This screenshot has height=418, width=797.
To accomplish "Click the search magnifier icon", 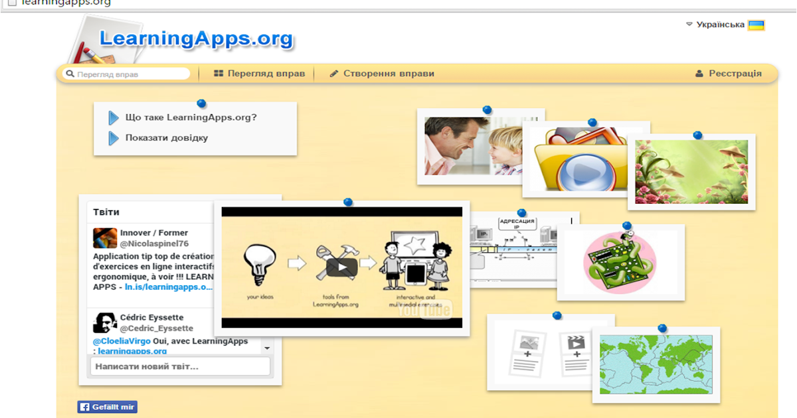I will click(69, 74).
